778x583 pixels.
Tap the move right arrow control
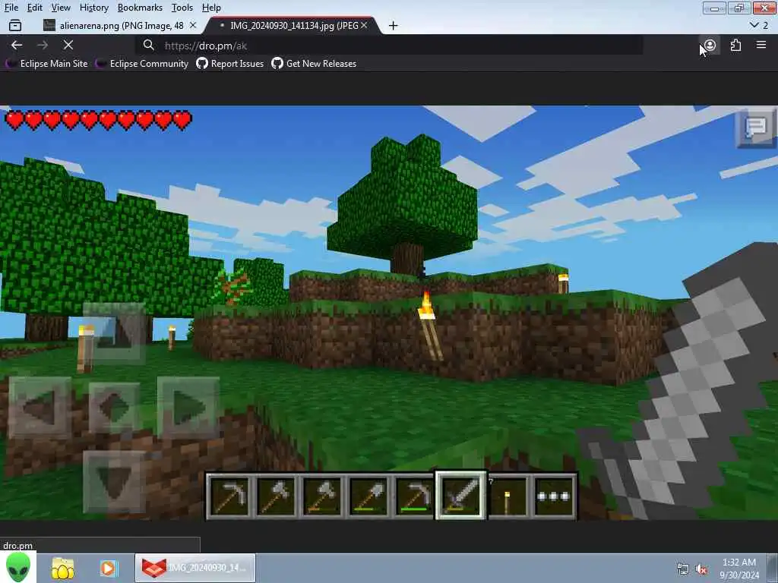click(x=188, y=408)
